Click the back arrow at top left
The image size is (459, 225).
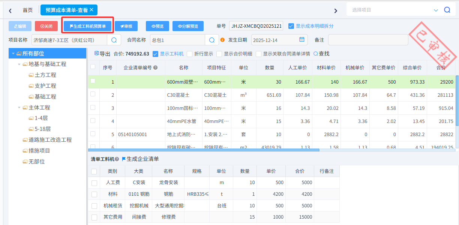(x=10, y=10)
